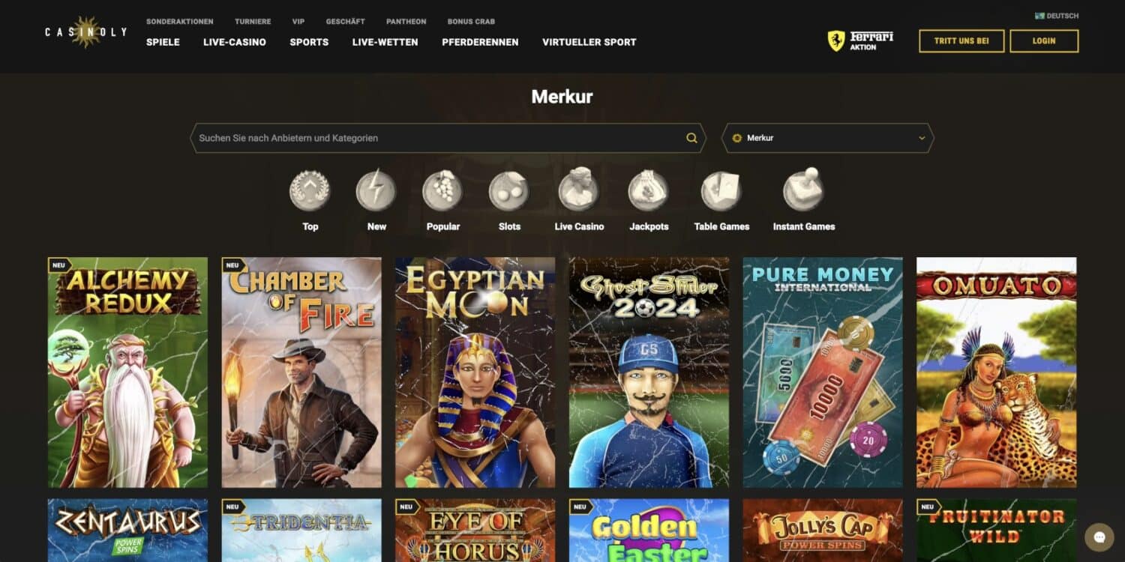Focus the provider and category search field
Image resolution: width=1125 pixels, height=562 pixels.
click(448, 138)
